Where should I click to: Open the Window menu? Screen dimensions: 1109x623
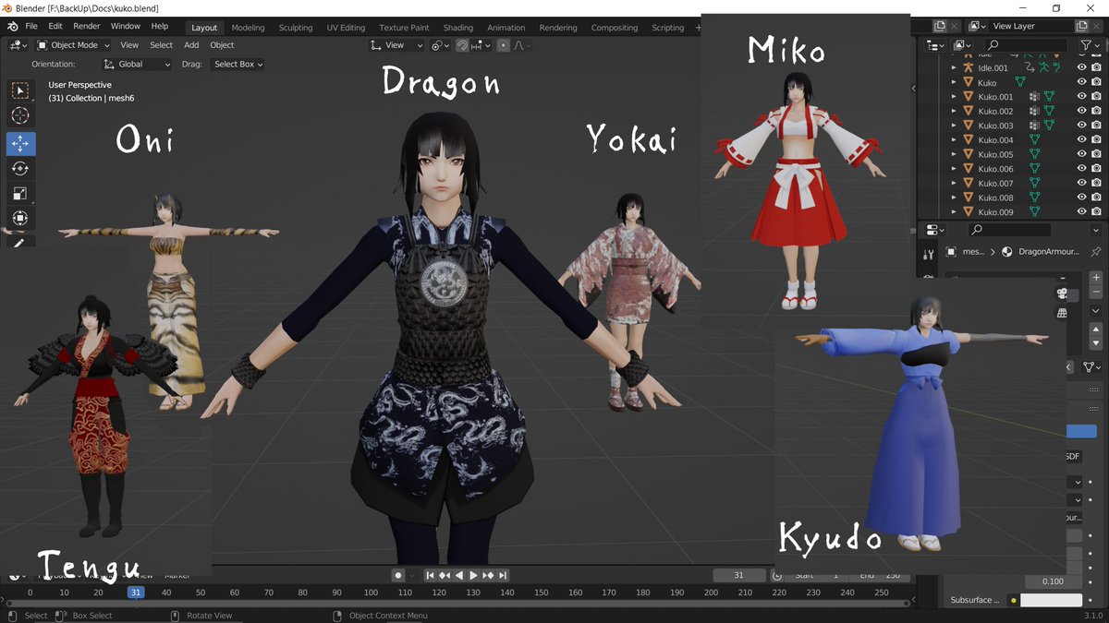tap(126, 27)
